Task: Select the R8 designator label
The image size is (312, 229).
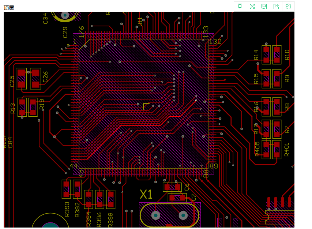Action: pyautogui.click(x=287, y=107)
